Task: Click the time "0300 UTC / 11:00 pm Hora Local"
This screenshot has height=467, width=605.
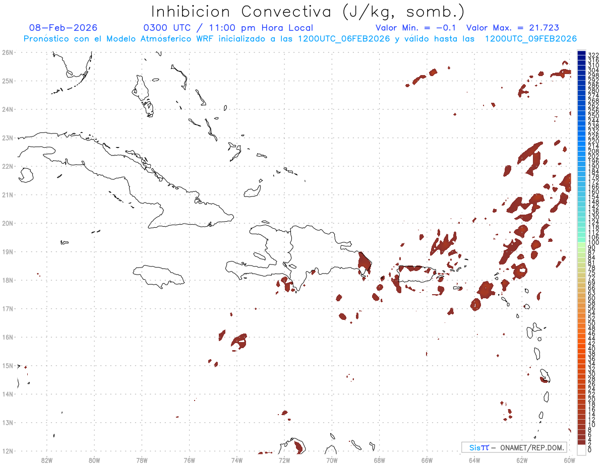Action: pyautogui.click(x=228, y=28)
